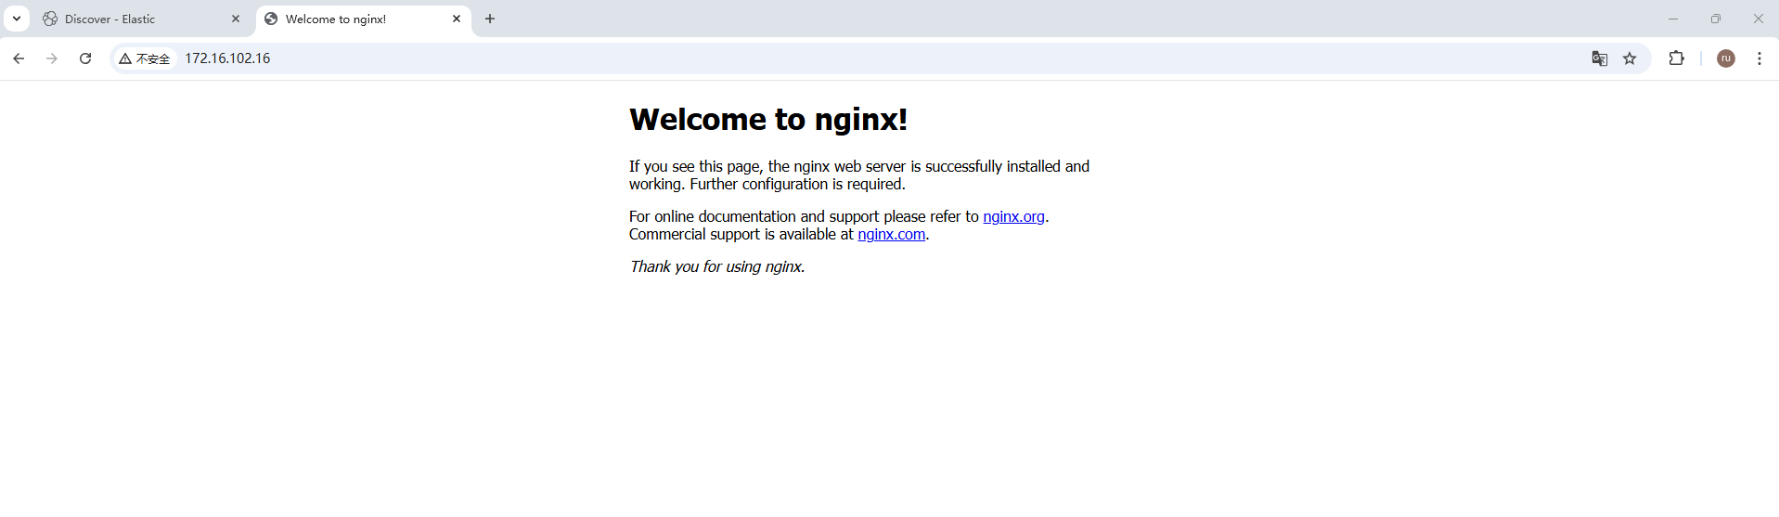Click the Welcome to nginx! heading

pos(768,119)
